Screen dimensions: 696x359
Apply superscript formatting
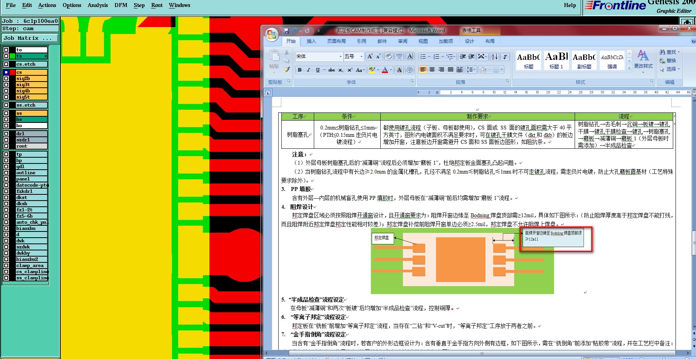pyautogui.click(x=350, y=70)
